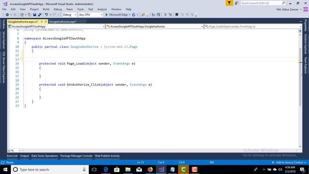Expand the Properties side panel

tap(306, 25)
